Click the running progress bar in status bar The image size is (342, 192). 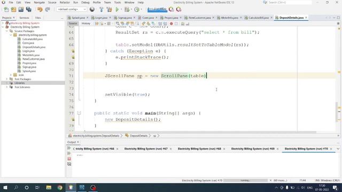click(x=245, y=180)
